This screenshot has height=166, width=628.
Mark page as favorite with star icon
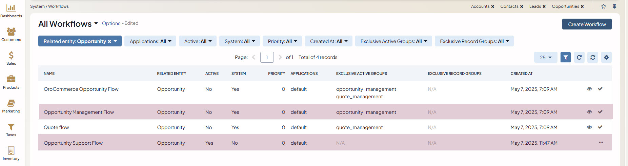[x=603, y=6]
